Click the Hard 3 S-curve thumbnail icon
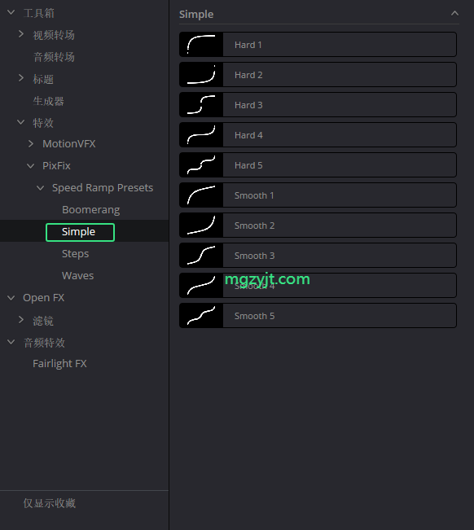 tap(201, 105)
